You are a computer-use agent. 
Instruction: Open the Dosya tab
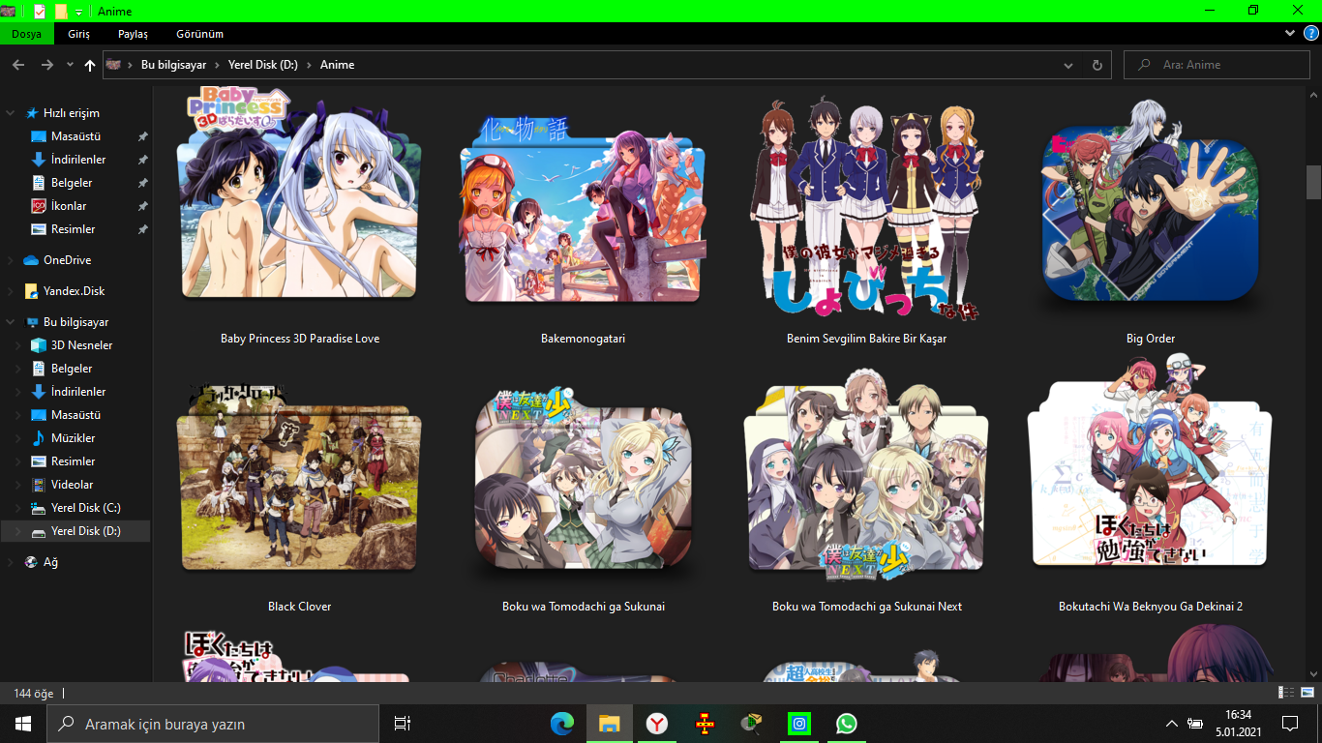pos(26,34)
